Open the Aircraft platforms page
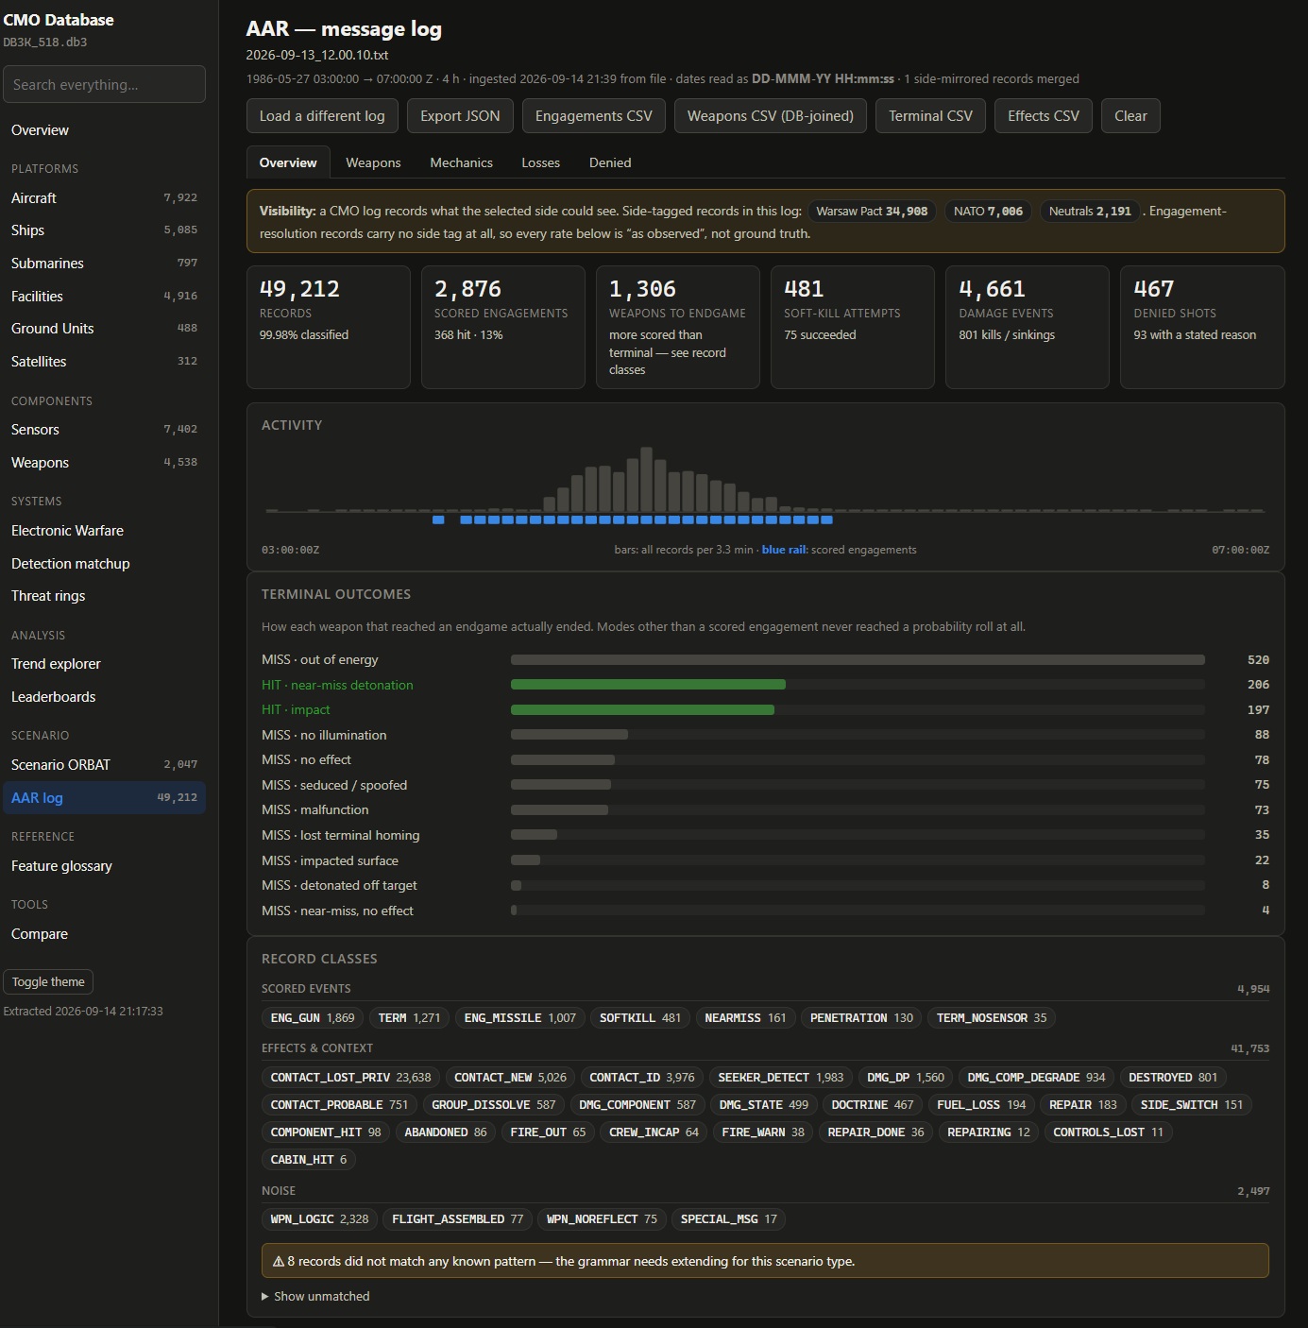Image resolution: width=1308 pixels, height=1328 pixels. pos(104,198)
